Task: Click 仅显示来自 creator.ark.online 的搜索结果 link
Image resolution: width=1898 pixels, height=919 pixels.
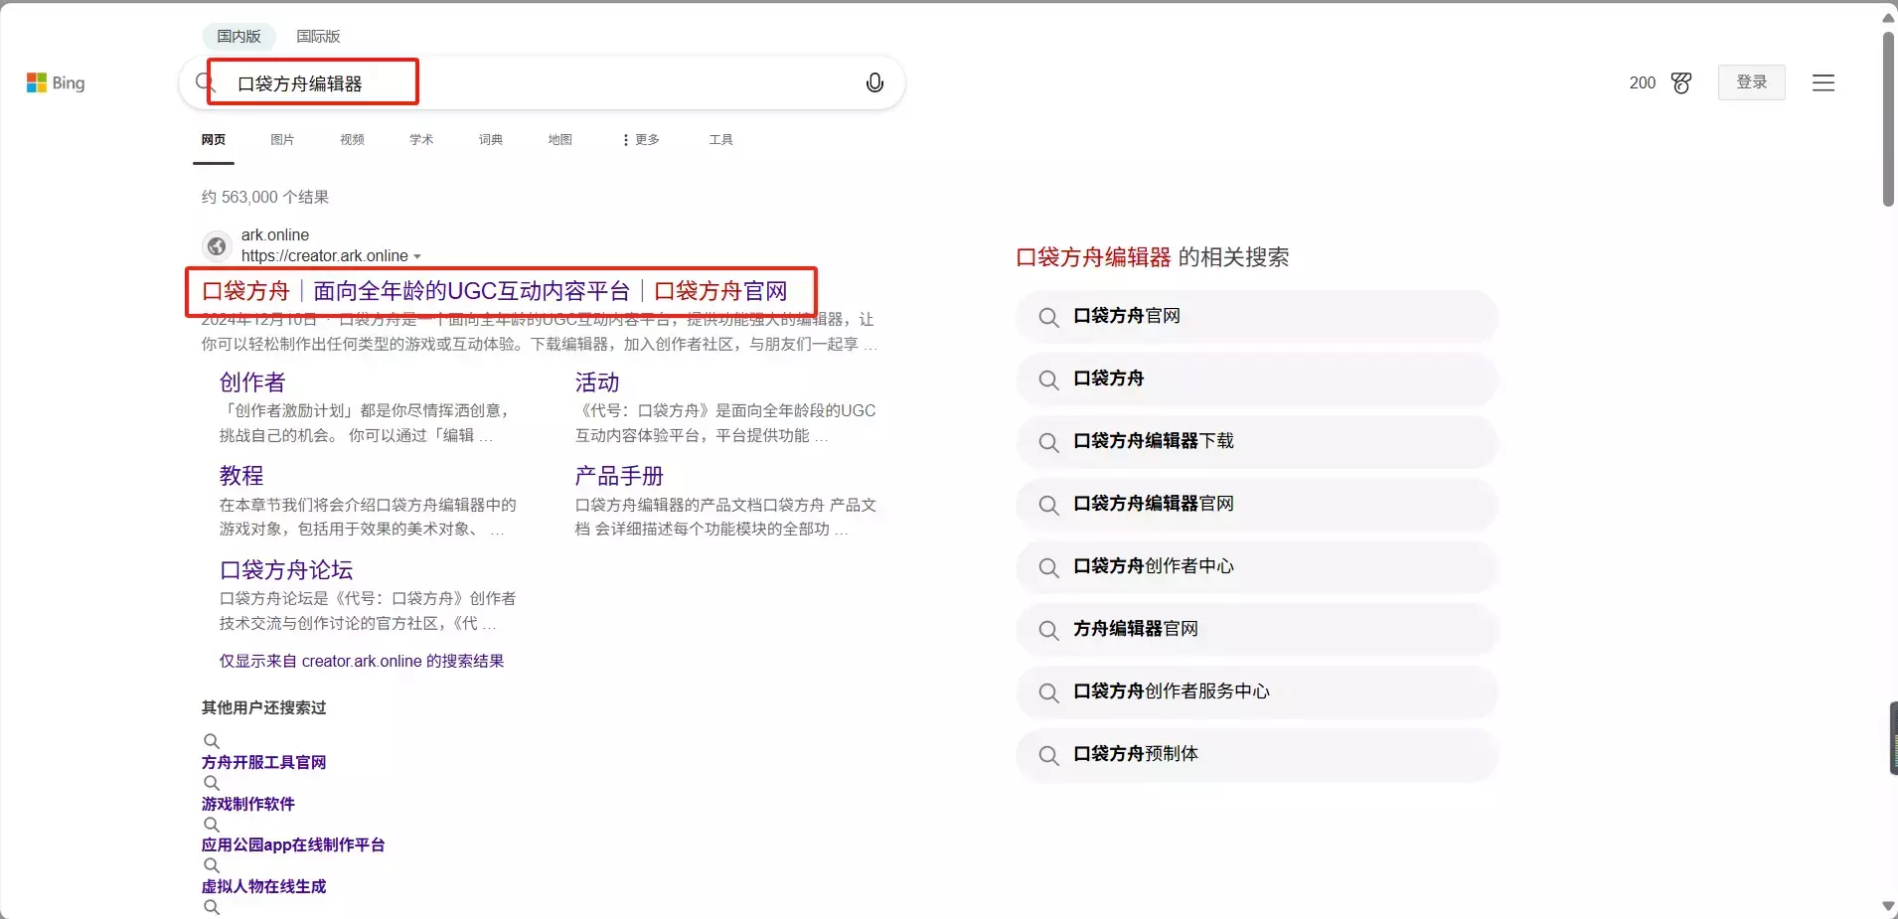Action: (362, 662)
